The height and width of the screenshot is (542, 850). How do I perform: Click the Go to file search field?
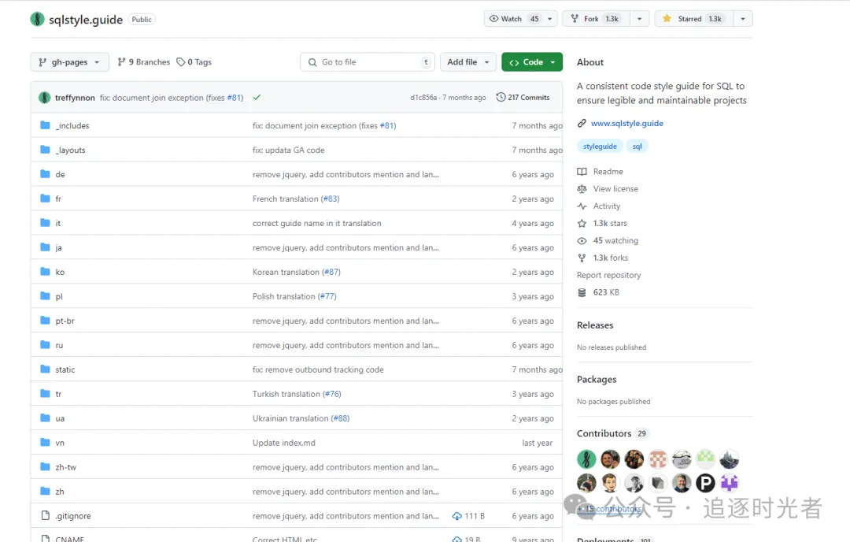click(x=368, y=62)
